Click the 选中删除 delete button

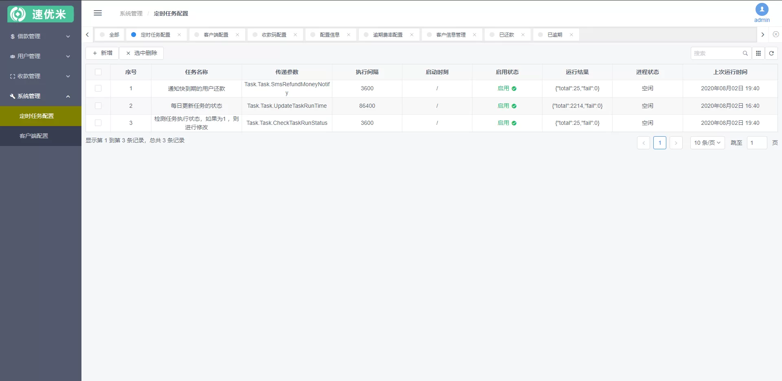141,53
